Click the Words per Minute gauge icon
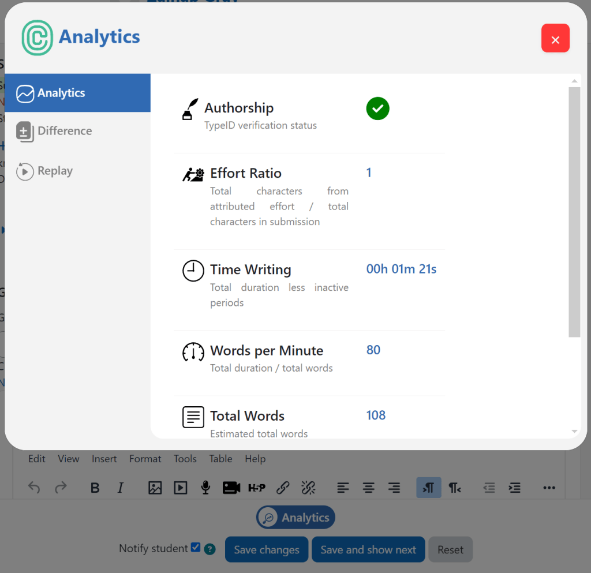591x573 pixels. coord(193,351)
